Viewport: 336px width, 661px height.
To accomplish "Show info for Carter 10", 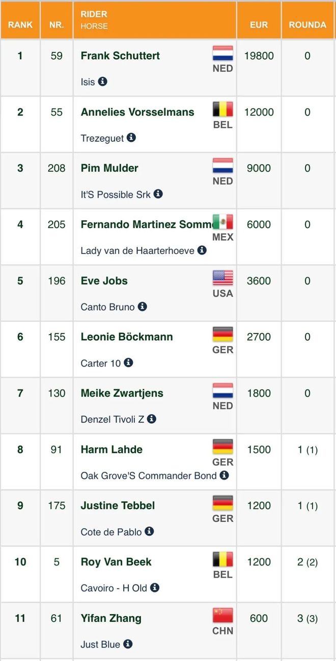I will click(x=129, y=363).
